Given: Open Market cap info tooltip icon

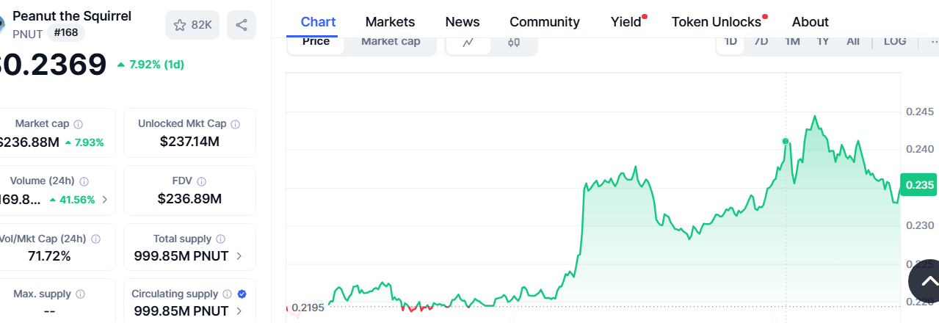Looking at the screenshot, I should [79, 124].
